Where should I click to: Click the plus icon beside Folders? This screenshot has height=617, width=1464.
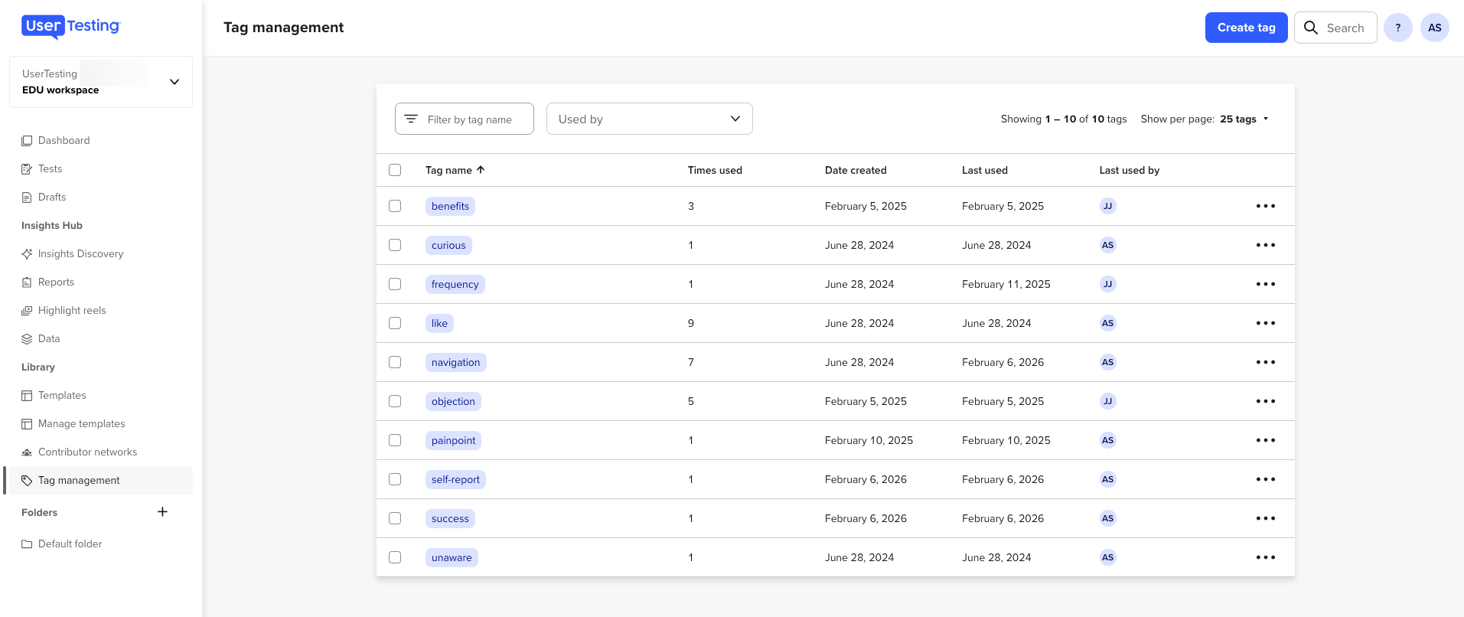pos(162,512)
